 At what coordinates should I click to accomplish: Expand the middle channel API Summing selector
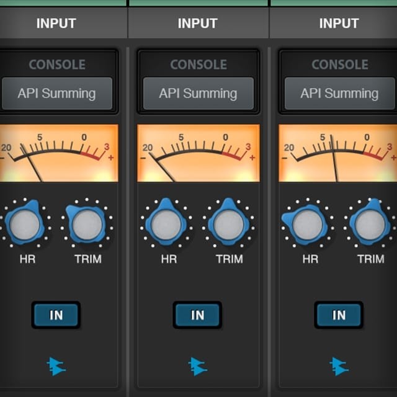(x=198, y=94)
